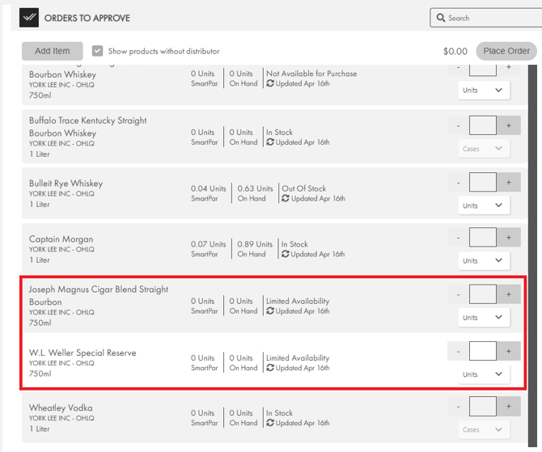The height and width of the screenshot is (452, 542).
Task: Decrease quantity for Bulleit Rye Whiskey
Action: pos(458,183)
